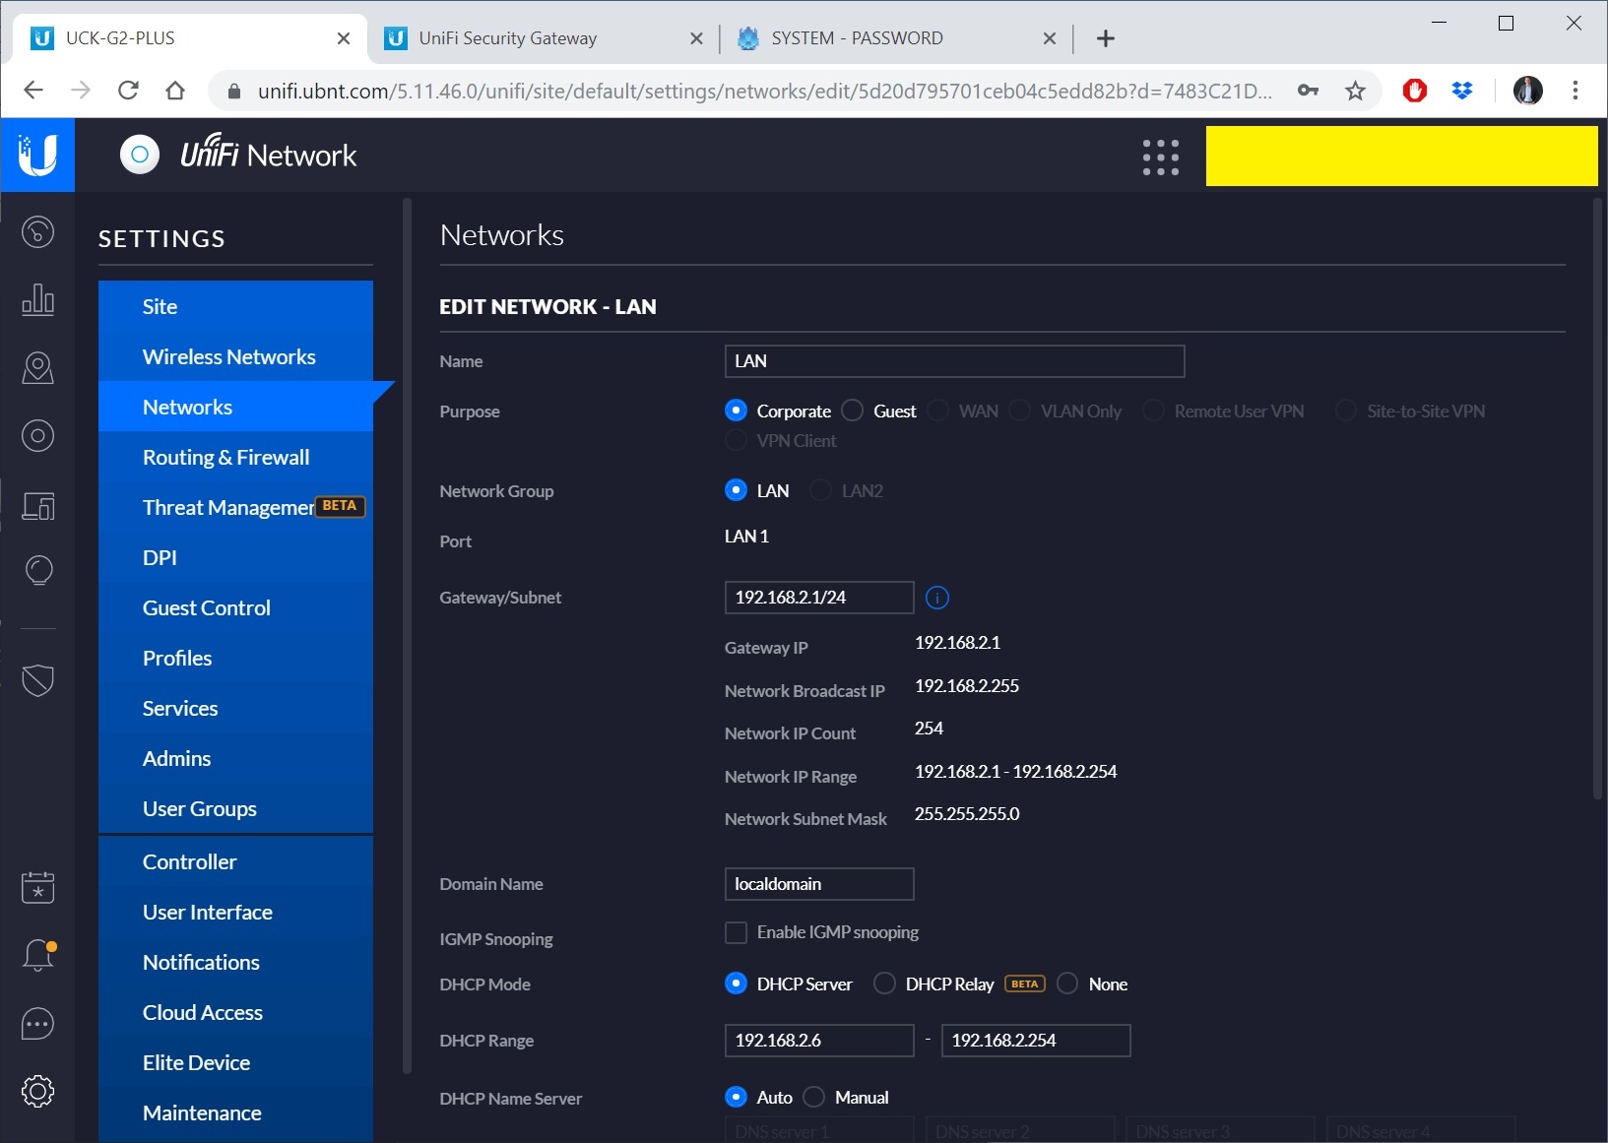The image size is (1608, 1143).
Task: Open the Dashboard icon in left sidebar
Action: (x=37, y=232)
